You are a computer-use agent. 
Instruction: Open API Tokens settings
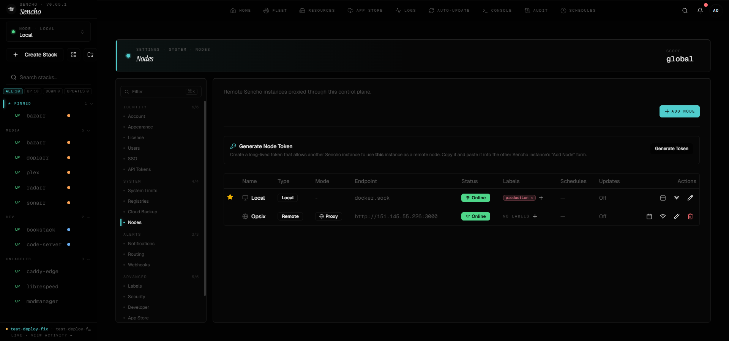tap(139, 169)
